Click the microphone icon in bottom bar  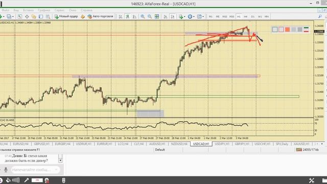(x=27, y=180)
